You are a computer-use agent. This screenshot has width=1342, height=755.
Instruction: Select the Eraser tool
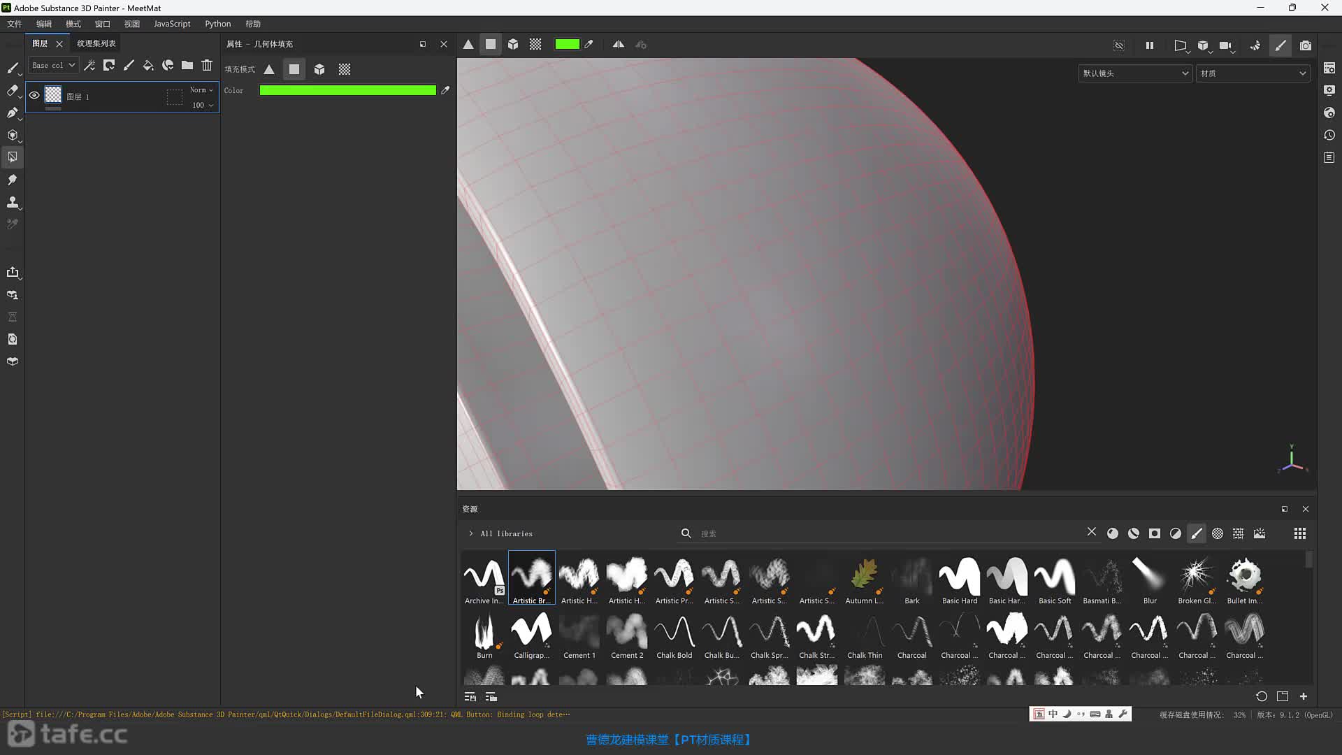(13, 90)
